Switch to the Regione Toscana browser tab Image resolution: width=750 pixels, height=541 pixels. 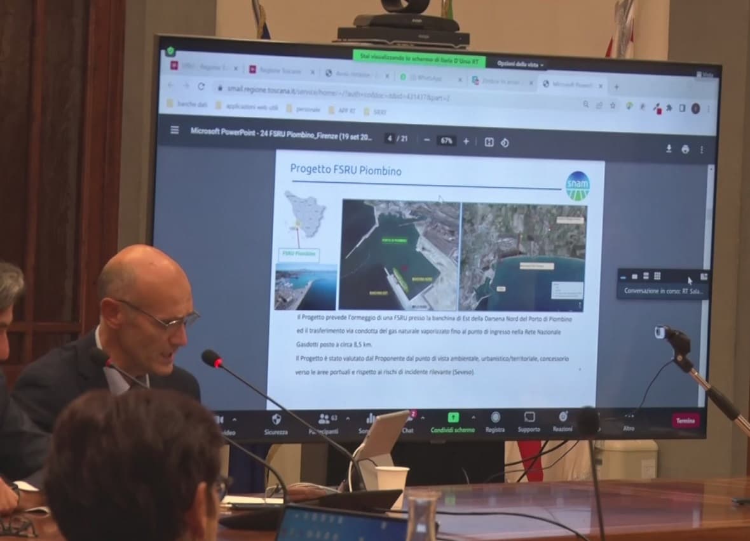tap(280, 70)
